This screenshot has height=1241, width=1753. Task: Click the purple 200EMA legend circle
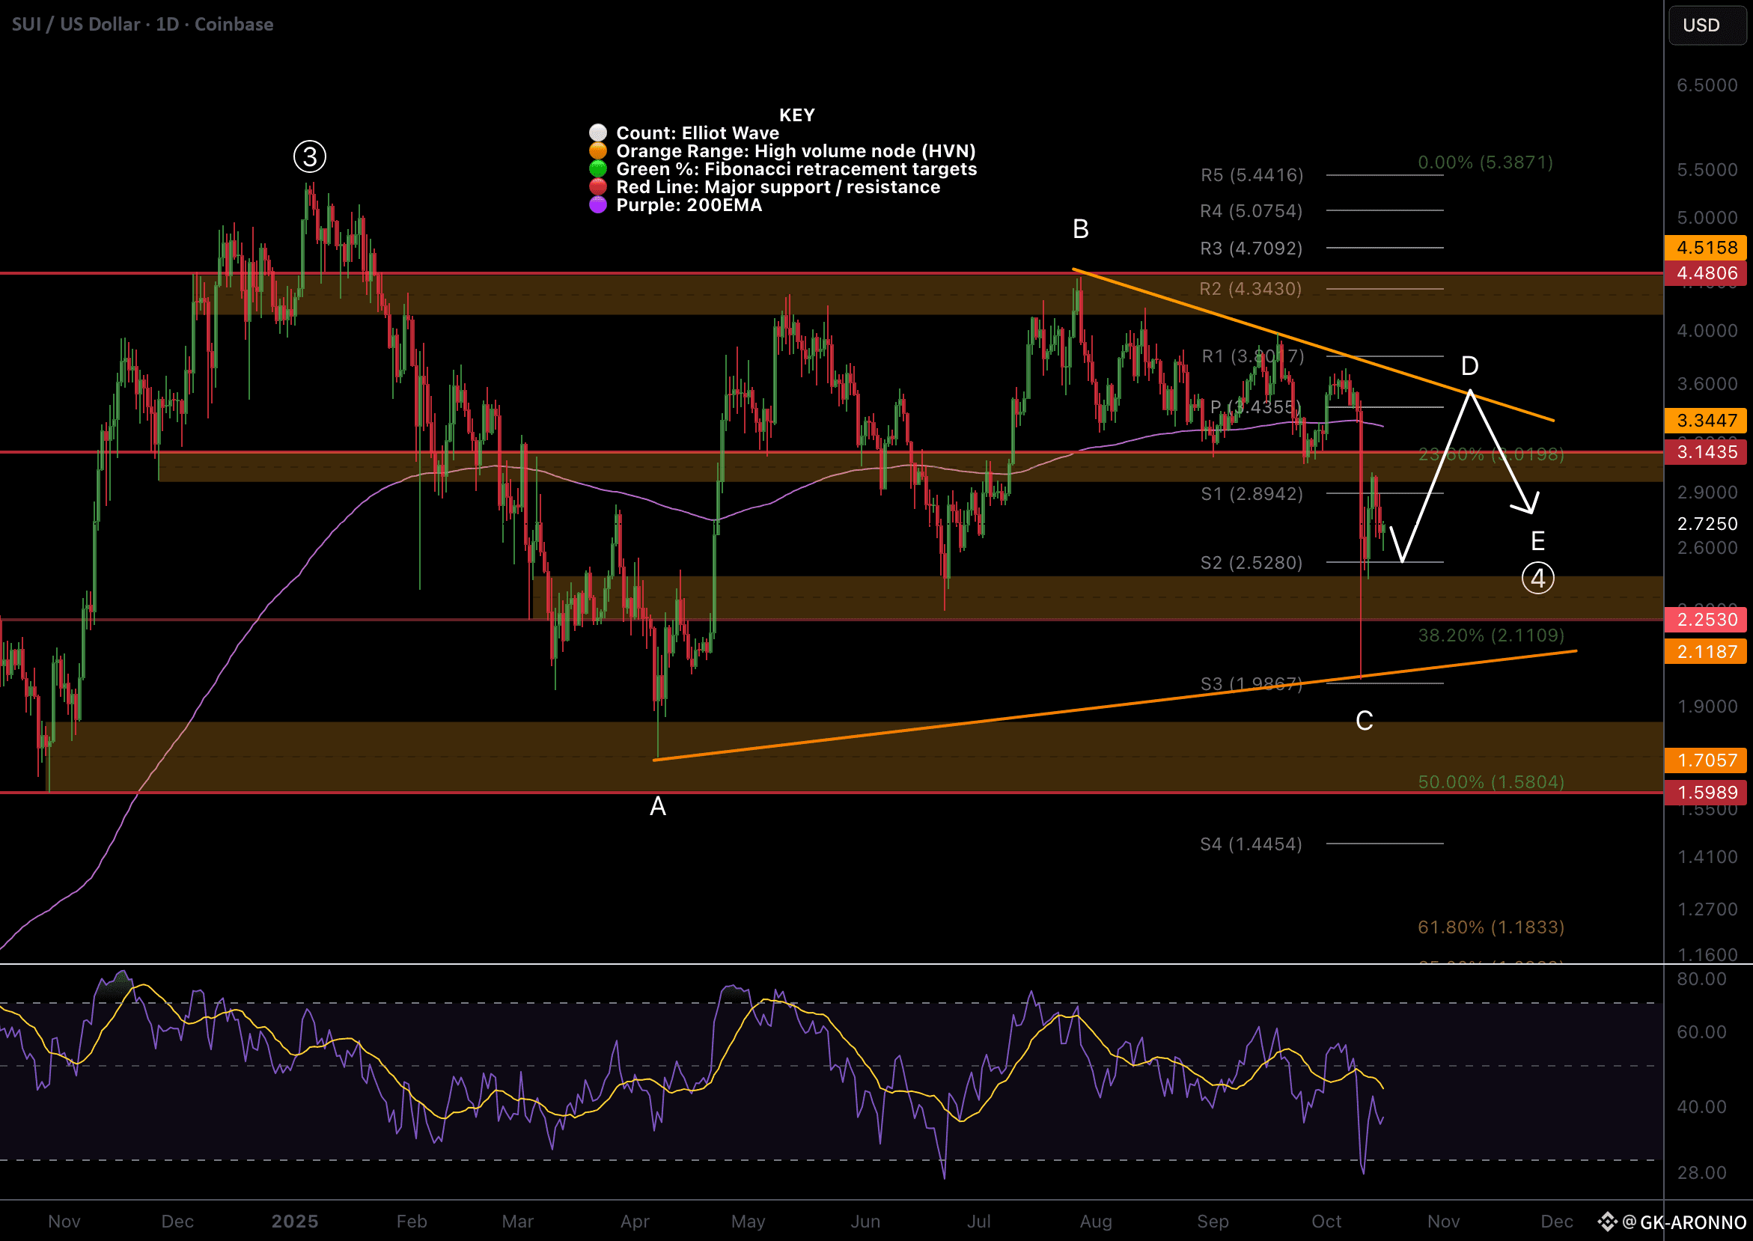[598, 205]
